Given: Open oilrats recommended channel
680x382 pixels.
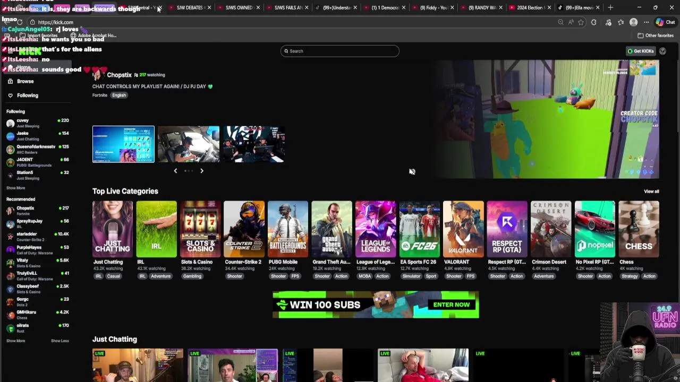Looking at the screenshot, I should [37, 328].
